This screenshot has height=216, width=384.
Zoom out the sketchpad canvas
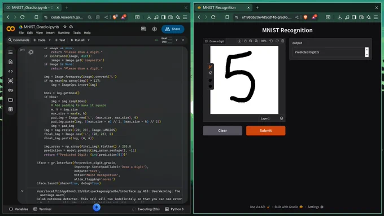pos(251,41)
